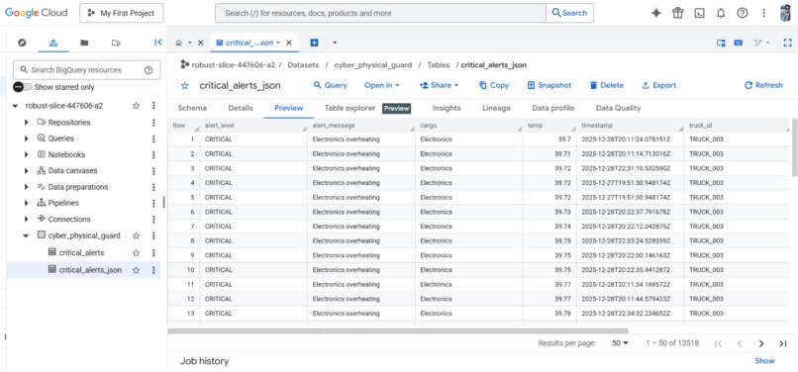Click the Query button

[330, 85]
